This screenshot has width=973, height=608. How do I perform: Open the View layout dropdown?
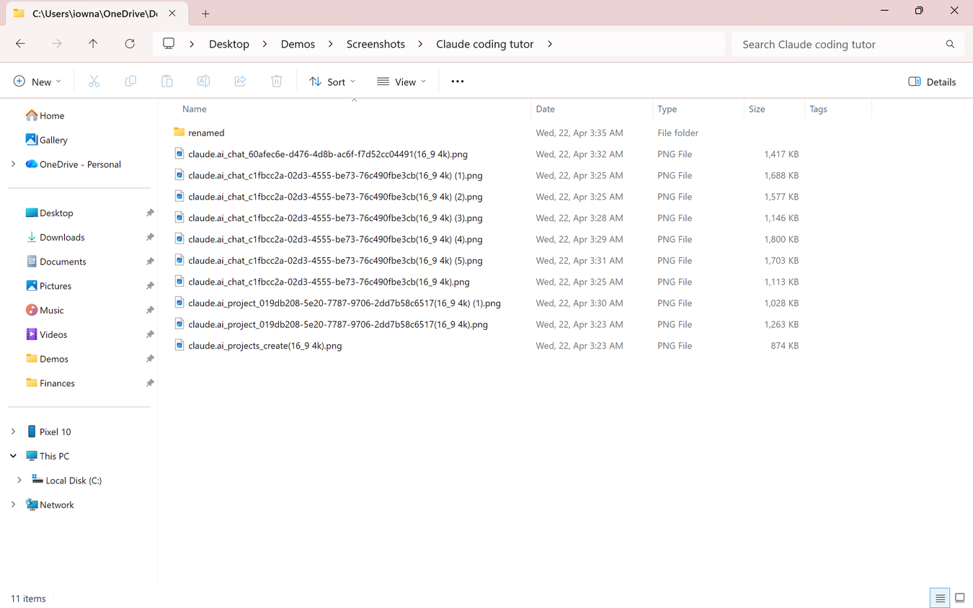pos(401,81)
